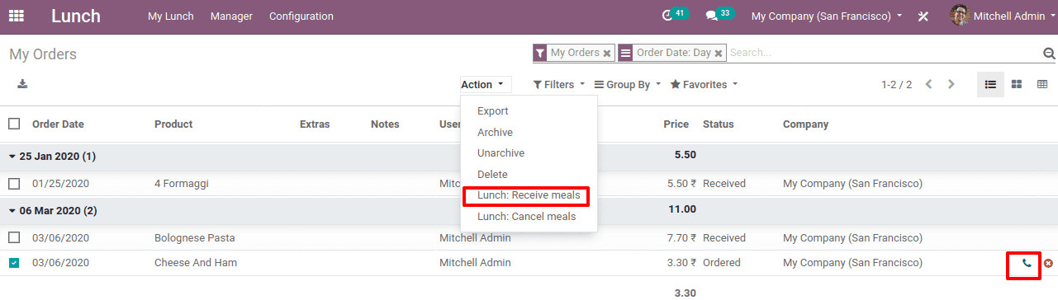Go to previous page of records

928,84
